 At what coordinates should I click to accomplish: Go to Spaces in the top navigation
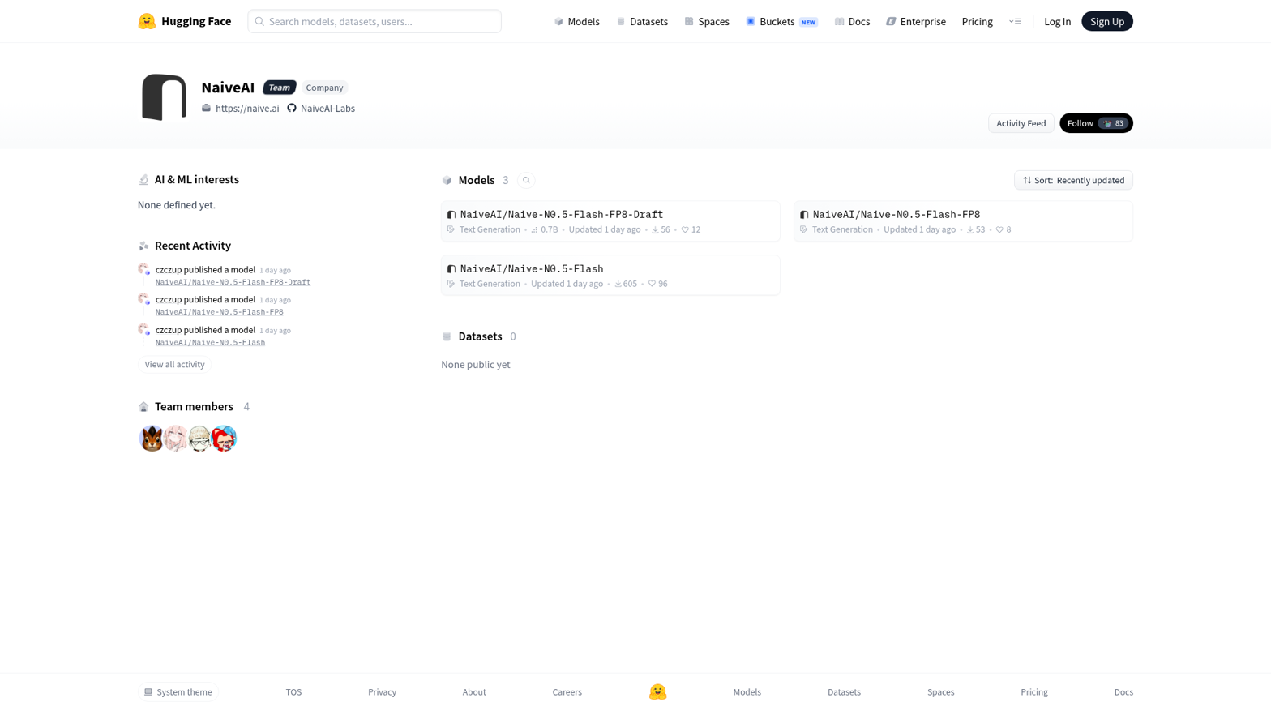[x=707, y=21]
